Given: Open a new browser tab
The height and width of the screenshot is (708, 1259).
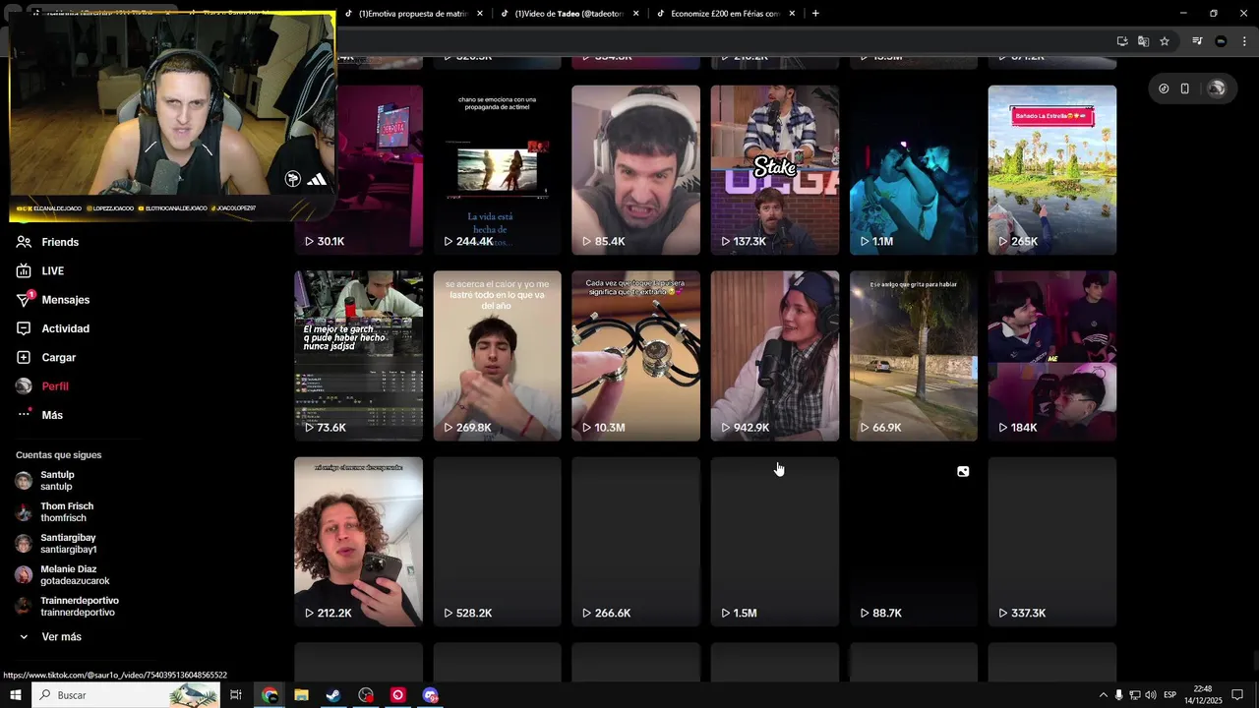Looking at the screenshot, I should click(x=815, y=14).
